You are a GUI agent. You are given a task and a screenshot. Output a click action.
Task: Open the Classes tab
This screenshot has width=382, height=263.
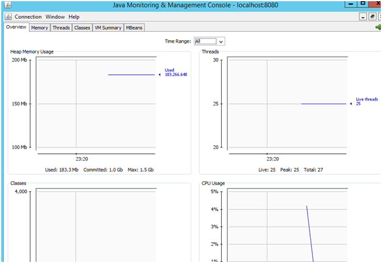pos(82,27)
